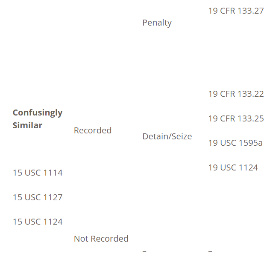Open the 19 USC 1595a statute reference

point(235,143)
